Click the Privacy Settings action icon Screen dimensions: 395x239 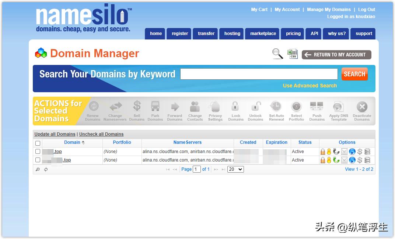(x=215, y=106)
